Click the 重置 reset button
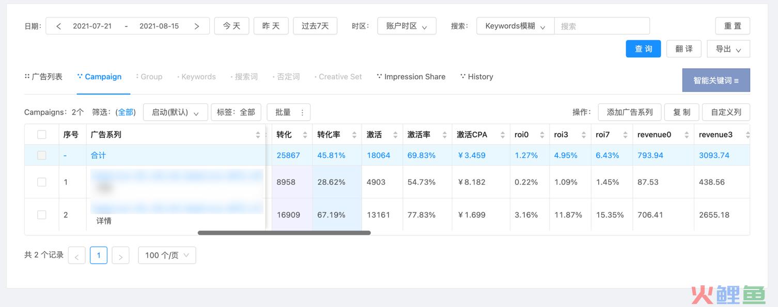Viewport: 778px width, 307px height. [x=733, y=26]
